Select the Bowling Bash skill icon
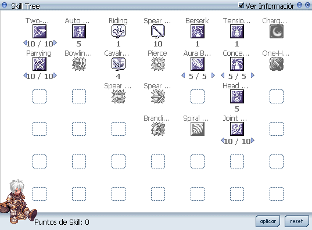The width and height of the screenshot is (312, 230). coord(79,64)
